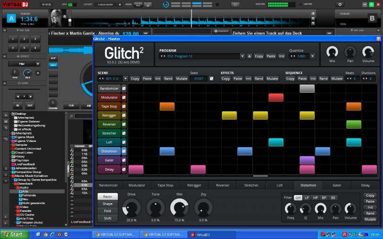Step the Beats value arrows
The height and width of the screenshot is (239, 383).
click(x=349, y=78)
